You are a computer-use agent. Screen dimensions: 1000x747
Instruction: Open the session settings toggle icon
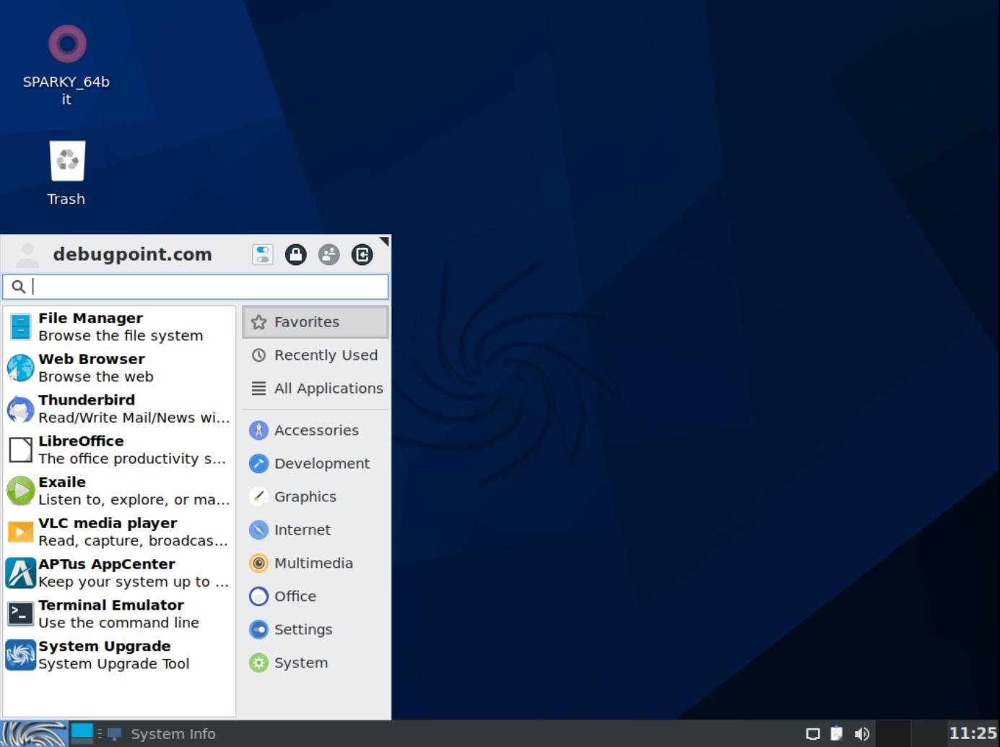[x=262, y=254]
